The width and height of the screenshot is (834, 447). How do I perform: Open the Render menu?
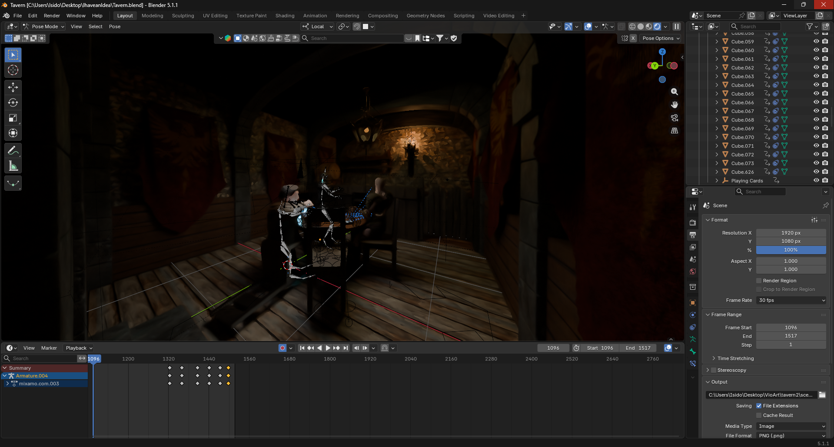[x=52, y=16]
